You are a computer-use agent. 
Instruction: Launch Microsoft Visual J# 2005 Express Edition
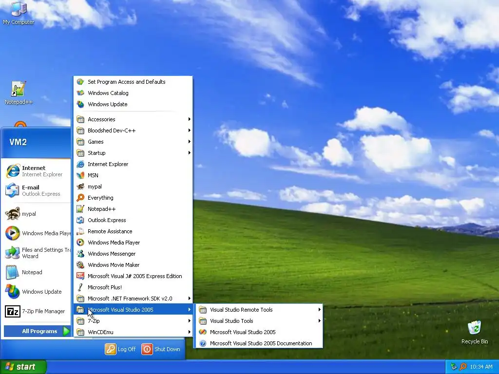133,276
